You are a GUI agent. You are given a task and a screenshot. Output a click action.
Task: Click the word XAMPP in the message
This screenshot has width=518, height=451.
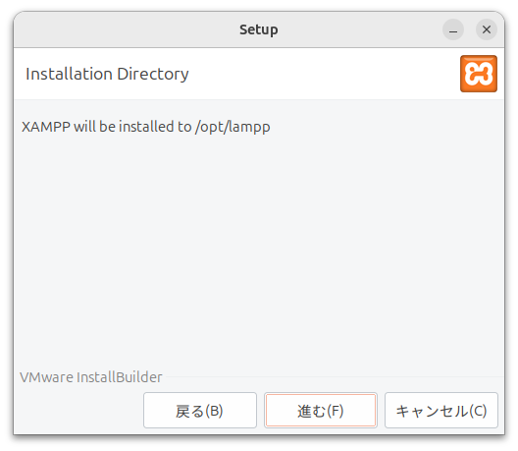[x=46, y=127]
